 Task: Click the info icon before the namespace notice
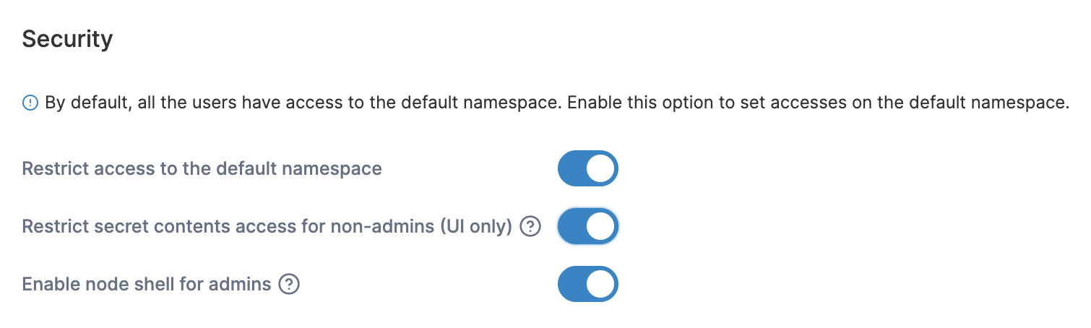(30, 103)
